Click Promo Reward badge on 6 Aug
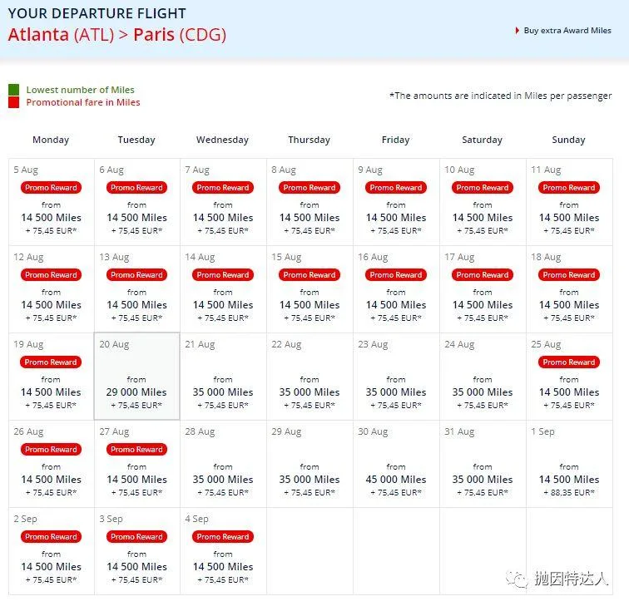 pos(137,188)
